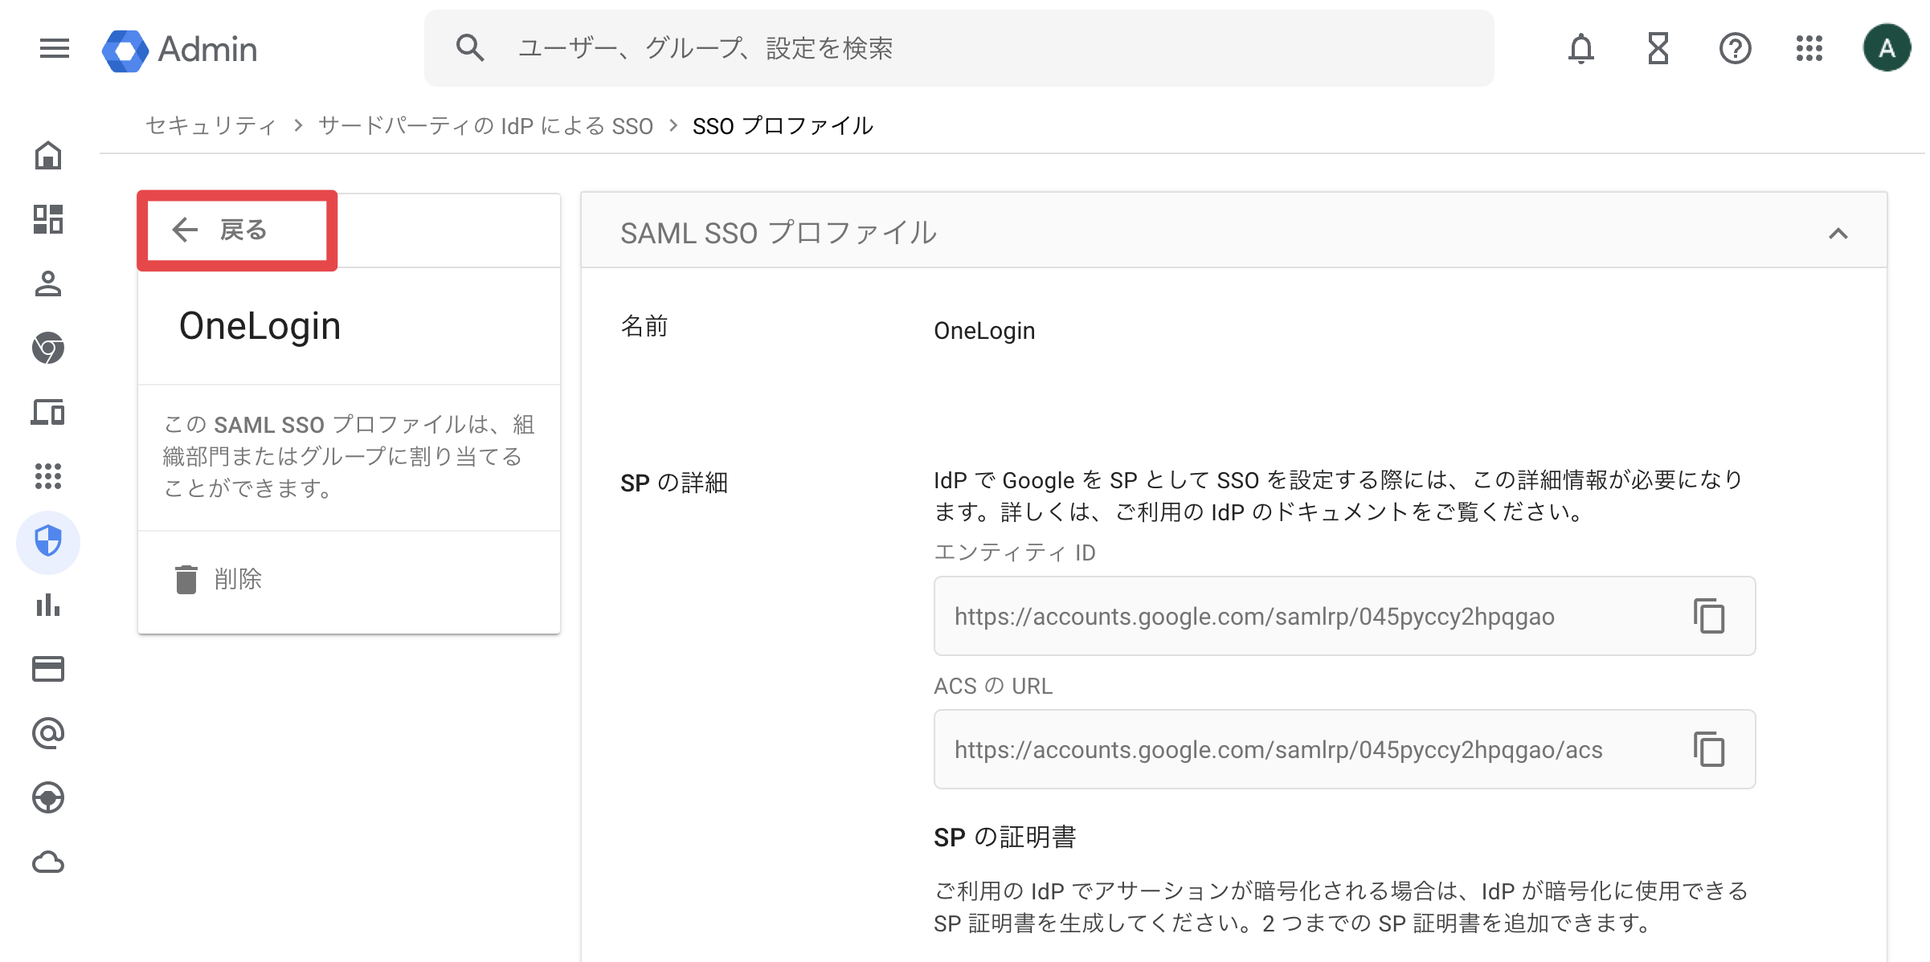Click the SAML SSO プロファイル header title
1930x962 pixels.
pyautogui.click(x=779, y=233)
